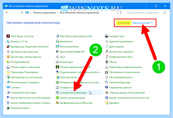
Task: Click the Восстановление icon
Action: tap(57, 46)
